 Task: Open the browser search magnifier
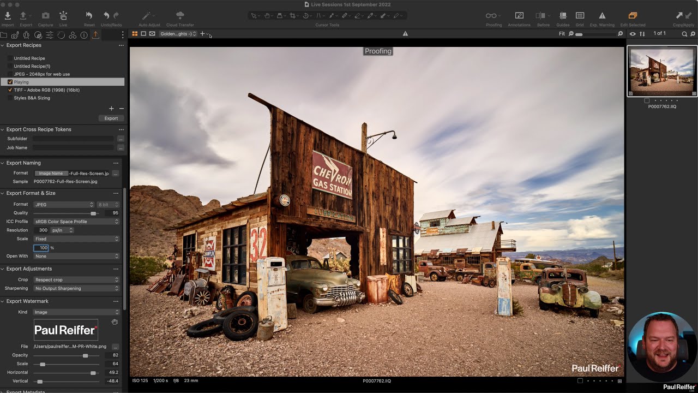point(684,34)
